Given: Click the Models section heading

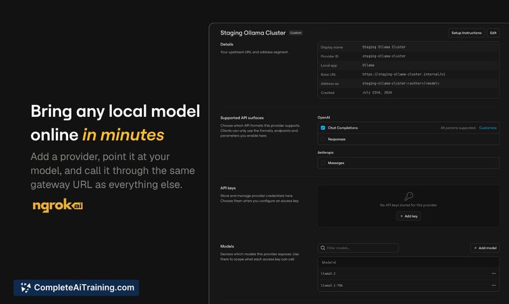Looking at the screenshot, I should pyautogui.click(x=227, y=246).
